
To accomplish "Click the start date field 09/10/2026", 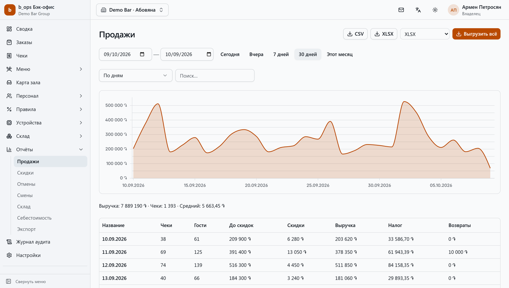I will 125,54.
